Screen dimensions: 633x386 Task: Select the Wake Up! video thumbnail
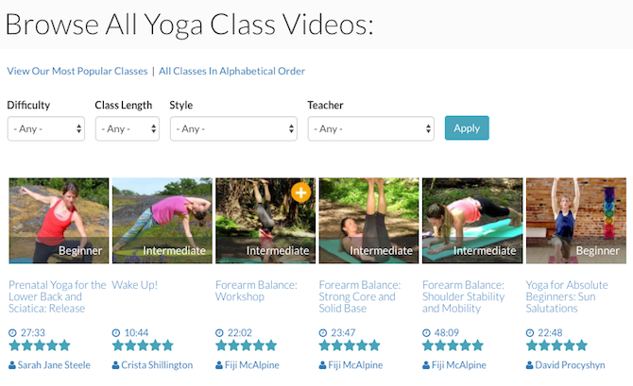(x=163, y=221)
